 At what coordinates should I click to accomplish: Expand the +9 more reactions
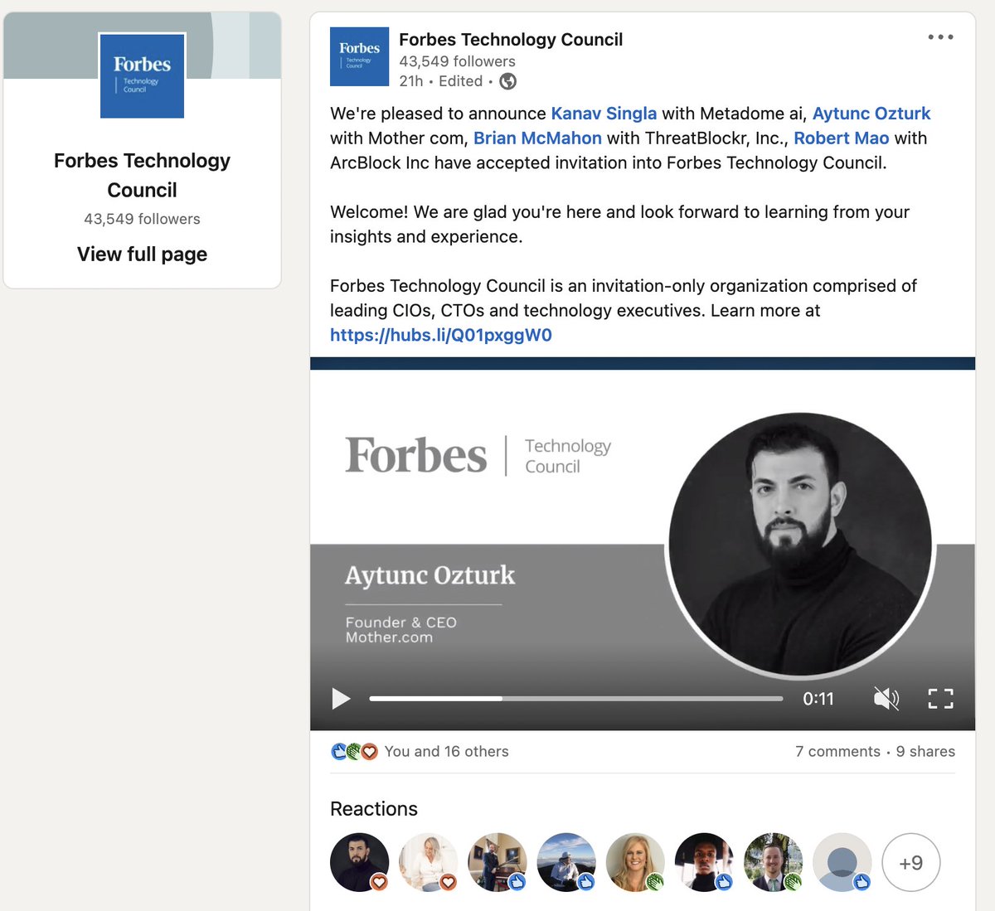pyautogui.click(x=910, y=862)
